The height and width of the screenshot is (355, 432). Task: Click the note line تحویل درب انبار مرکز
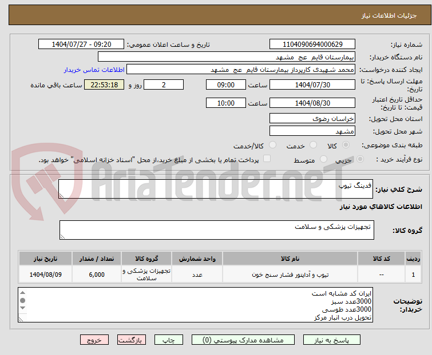pyautogui.click(x=343, y=317)
